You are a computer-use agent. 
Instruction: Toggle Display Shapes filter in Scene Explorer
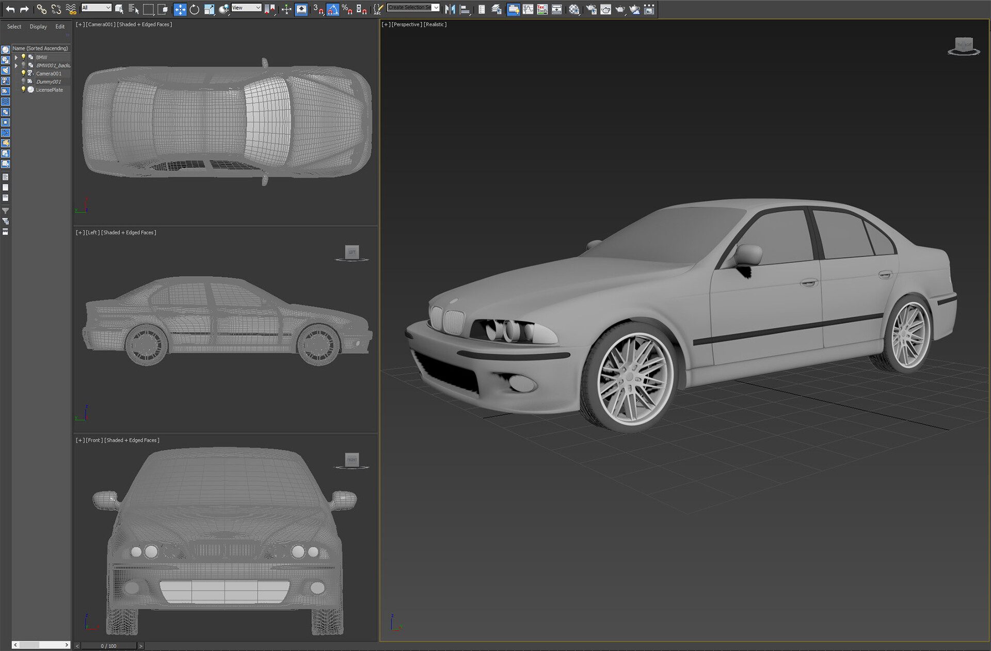(x=6, y=60)
